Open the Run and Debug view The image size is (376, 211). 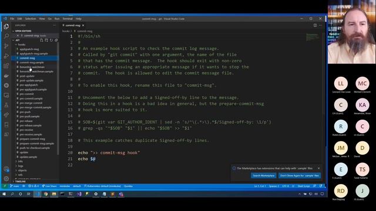(x=6, y=56)
